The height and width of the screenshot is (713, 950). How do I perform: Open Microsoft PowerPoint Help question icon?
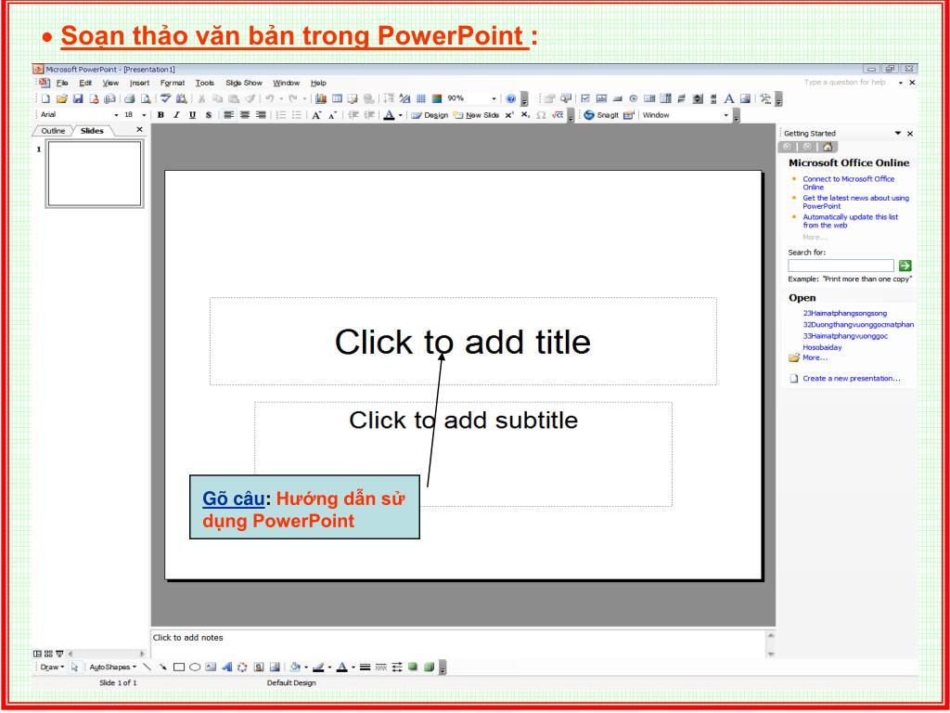(511, 98)
